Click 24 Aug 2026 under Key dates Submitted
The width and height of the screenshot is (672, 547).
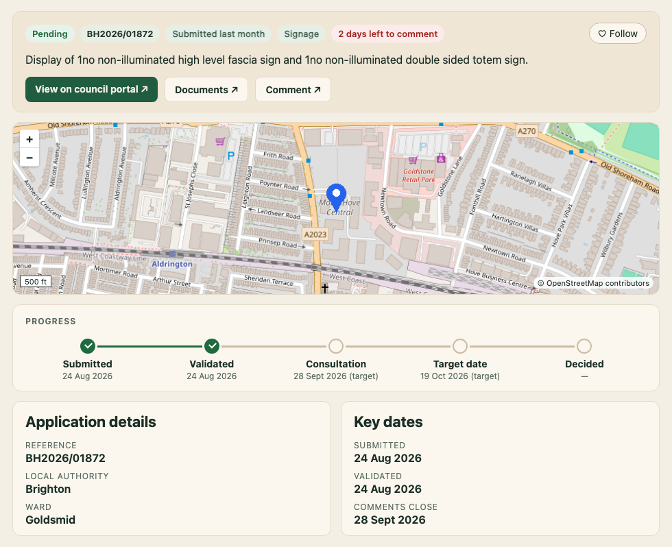click(x=387, y=459)
